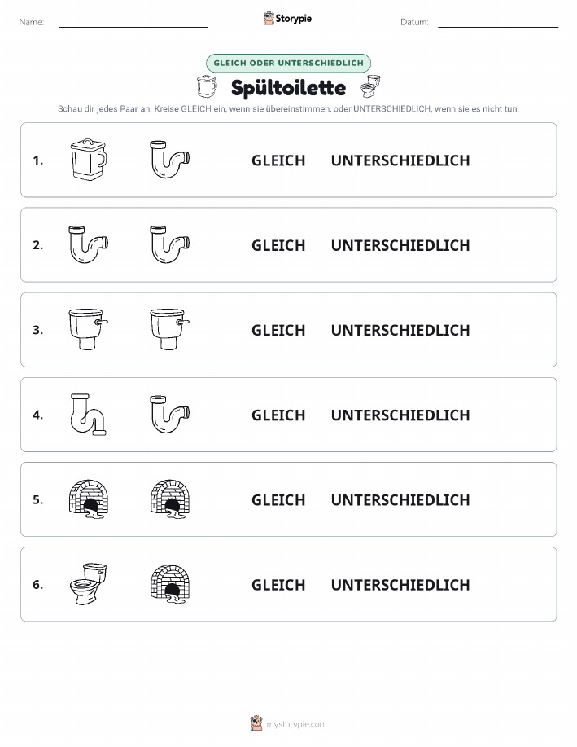
Task: Click the toilet icon beside the Spültoilette title
Action: point(370,86)
